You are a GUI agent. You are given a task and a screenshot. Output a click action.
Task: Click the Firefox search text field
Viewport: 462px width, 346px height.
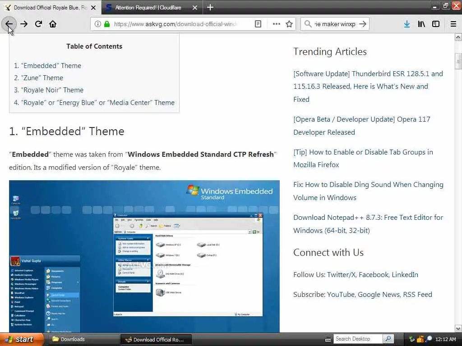(335, 24)
